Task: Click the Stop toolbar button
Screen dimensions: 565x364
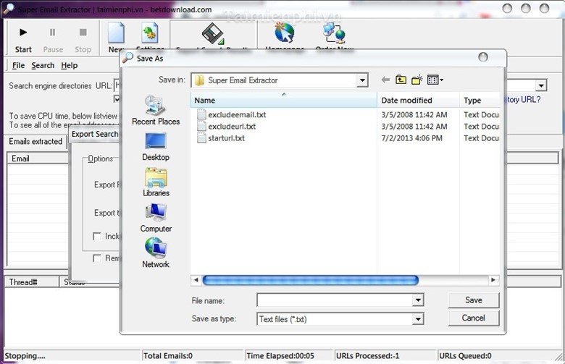Action: coord(83,40)
